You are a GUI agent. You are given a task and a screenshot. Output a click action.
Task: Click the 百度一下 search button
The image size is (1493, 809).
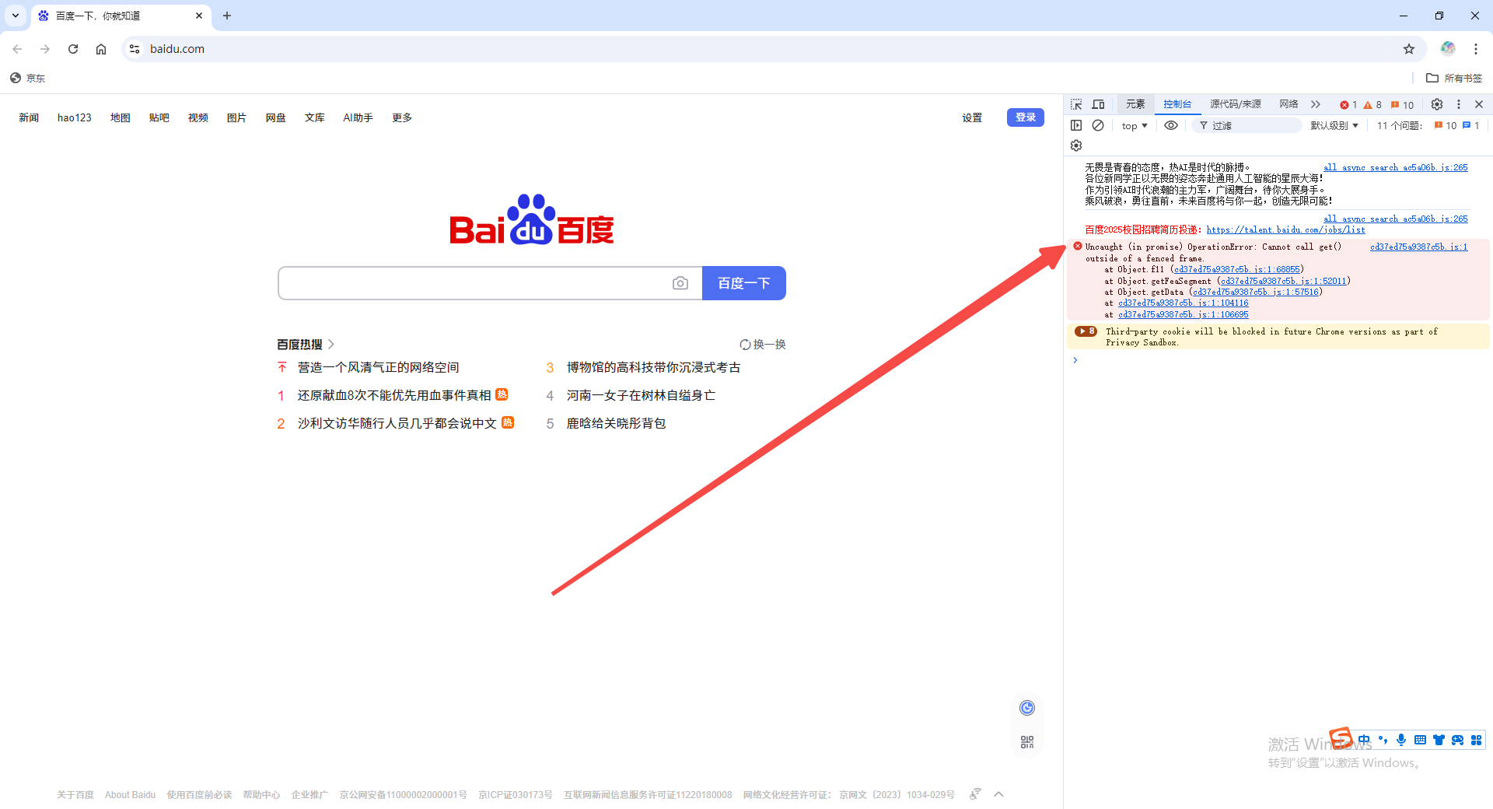(743, 283)
